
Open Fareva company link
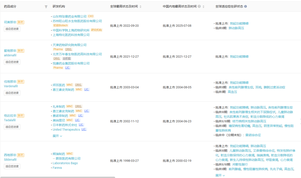[57, 168]
